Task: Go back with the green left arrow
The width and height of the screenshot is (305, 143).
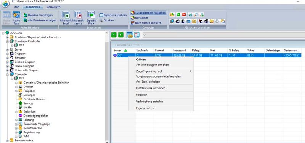Action: [x=114, y=35]
